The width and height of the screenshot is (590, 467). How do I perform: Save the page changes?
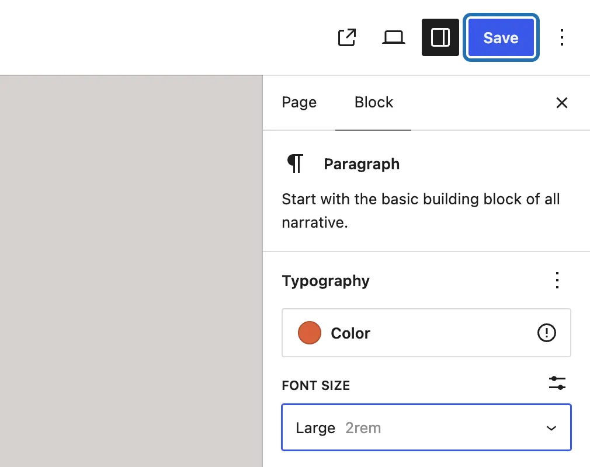click(501, 37)
